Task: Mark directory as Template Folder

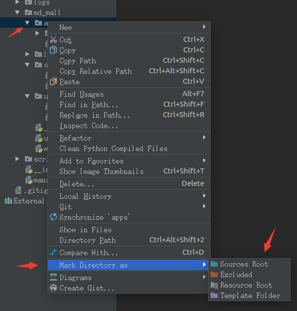Action: pos(249,296)
